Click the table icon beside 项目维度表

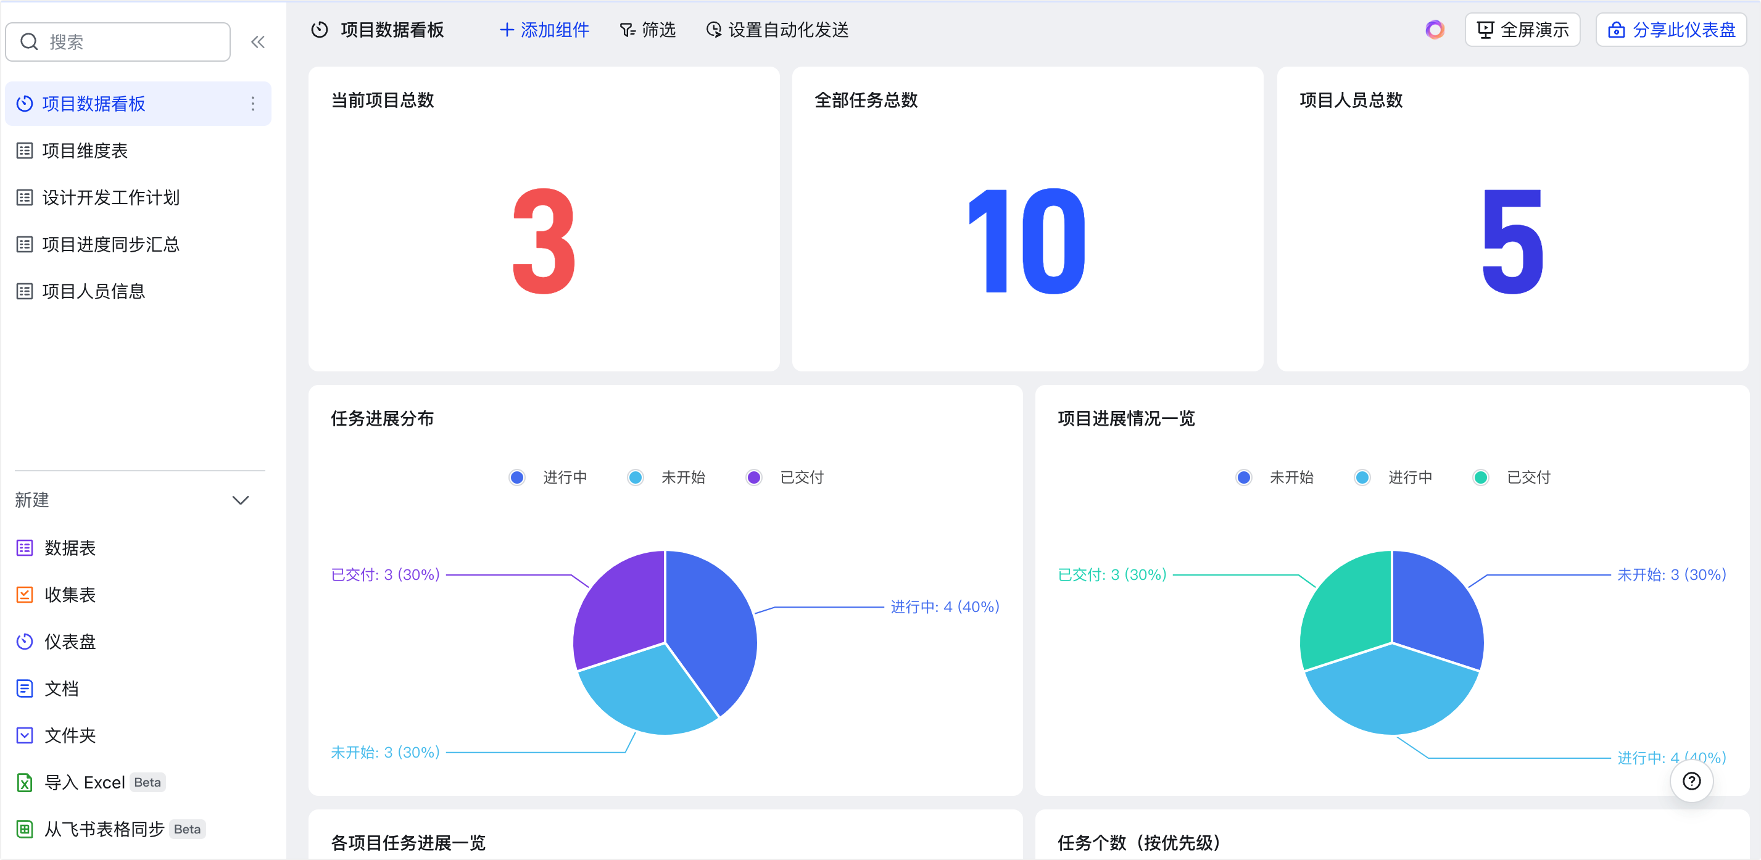coord(25,151)
